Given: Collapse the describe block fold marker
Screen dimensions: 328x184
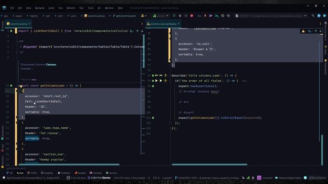Looking at the screenshot, I should (x=170, y=76).
